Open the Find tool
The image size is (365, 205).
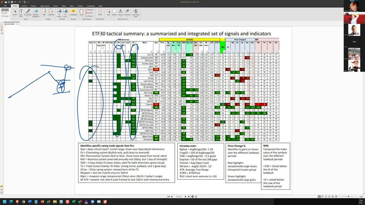100,12
